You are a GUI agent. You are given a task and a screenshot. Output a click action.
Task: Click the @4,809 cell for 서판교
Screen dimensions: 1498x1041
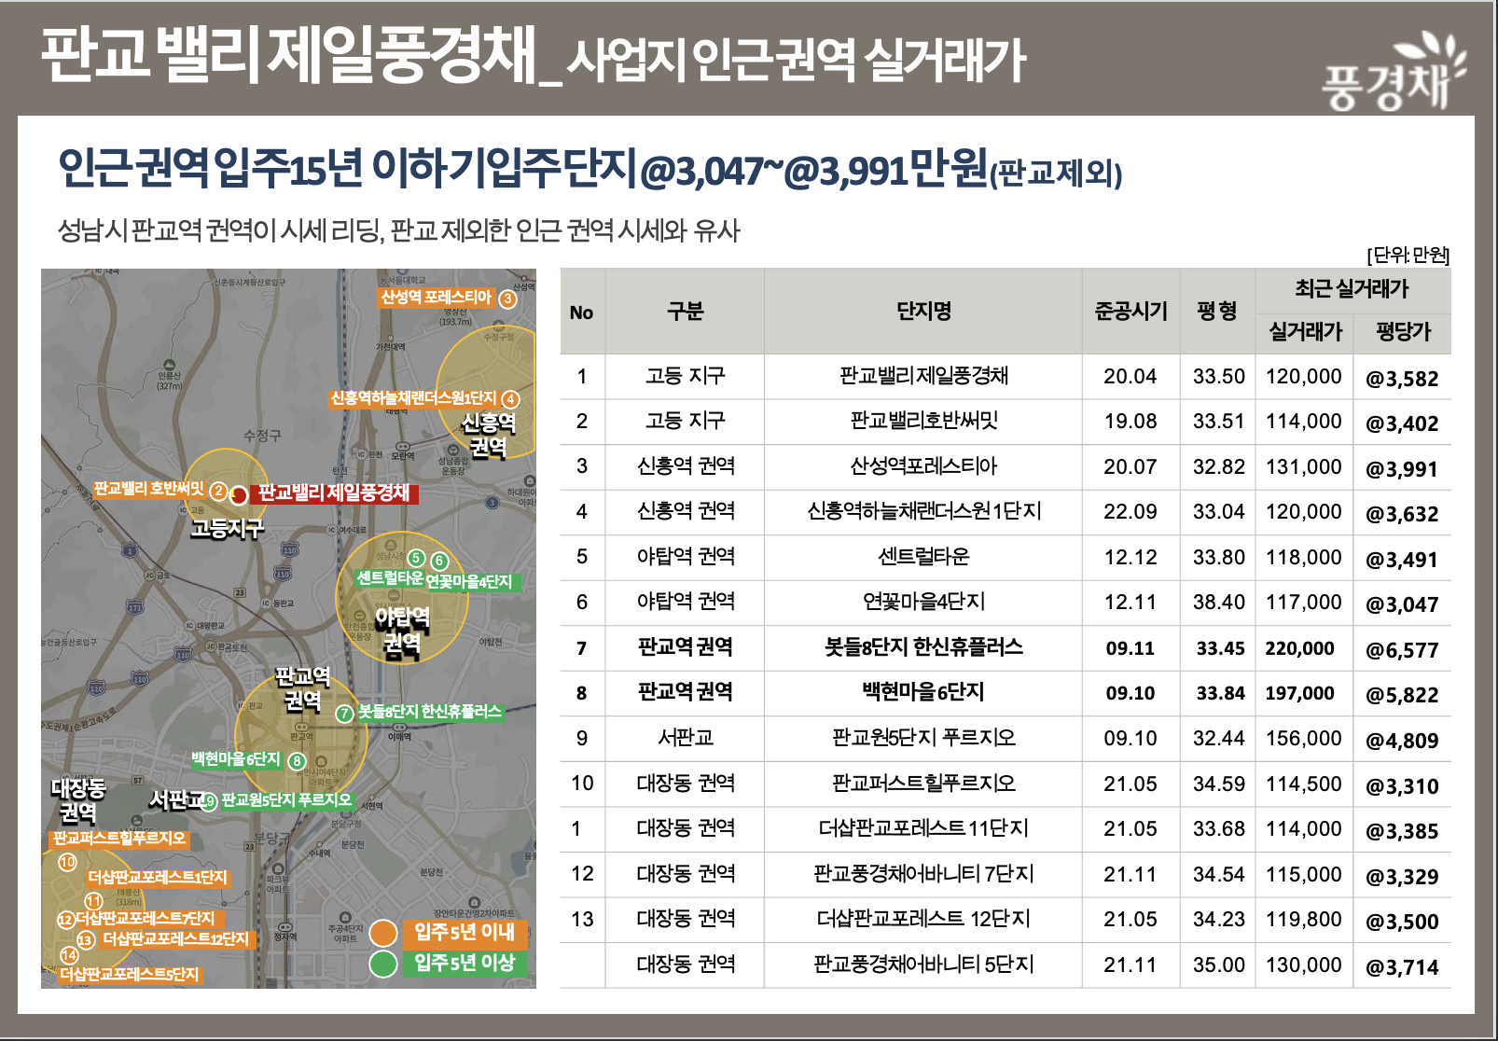point(1402,740)
